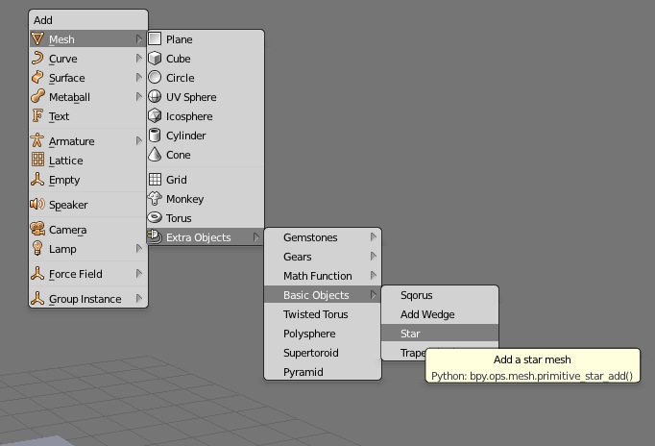Open Math Function menu entry
Viewport: 655px width, 446px height.
[323, 276]
